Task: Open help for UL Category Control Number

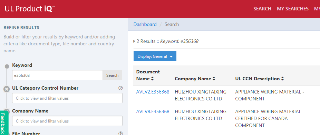Action: click(x=120, y=88)
